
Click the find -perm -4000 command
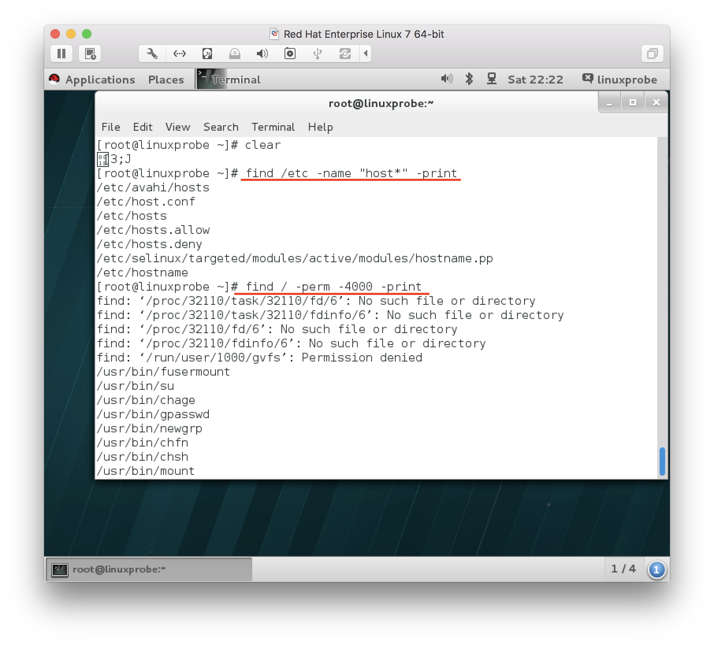pyautogui.click(x=333, y=287)
